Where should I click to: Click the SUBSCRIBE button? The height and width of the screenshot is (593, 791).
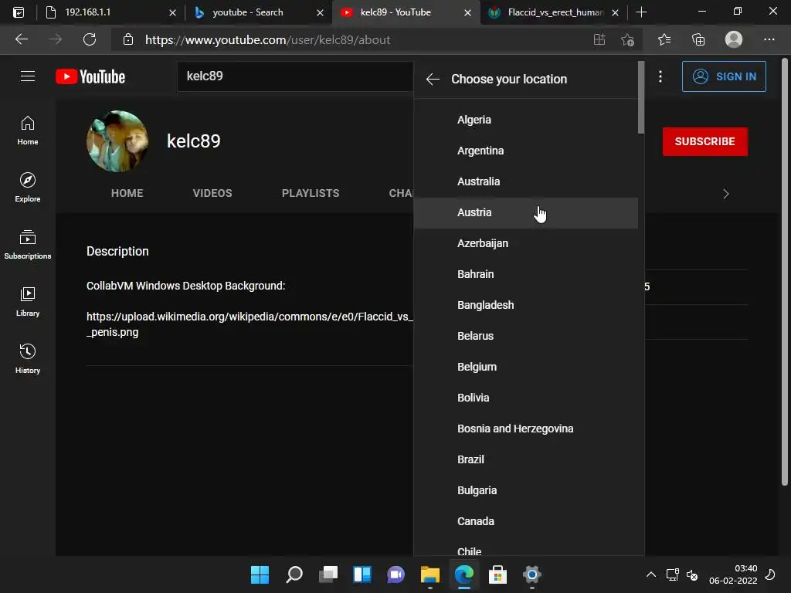(x=704, y=141)
